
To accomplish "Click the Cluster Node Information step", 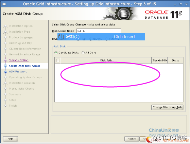I will coord(25,49).
